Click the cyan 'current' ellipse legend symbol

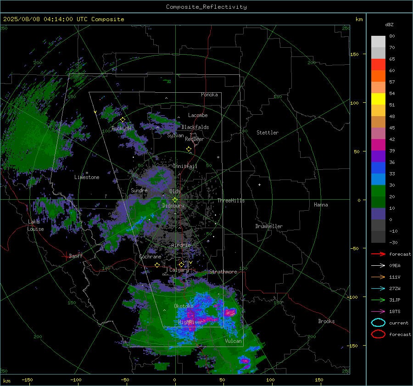click(x=378, y=323)
